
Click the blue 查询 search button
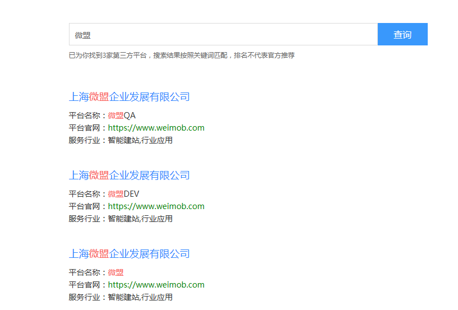pyautogui.click(x=403, y=34)
